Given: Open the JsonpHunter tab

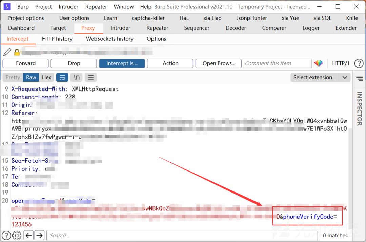Looking at the screenshot, I should [x=251, y=18].
